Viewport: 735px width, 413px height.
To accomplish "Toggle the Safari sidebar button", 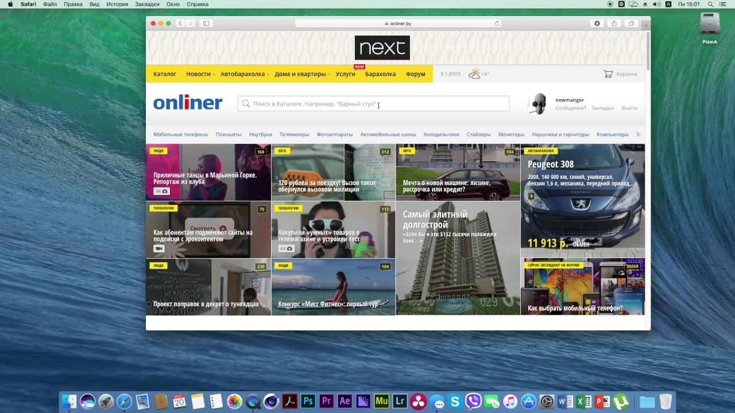I will (x=206, y=24).
